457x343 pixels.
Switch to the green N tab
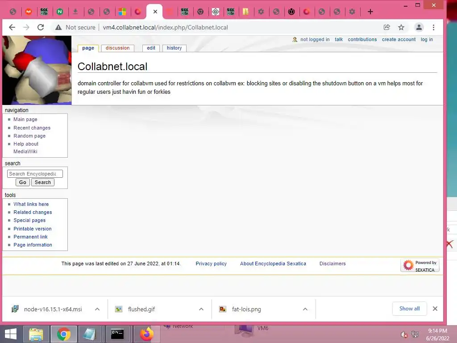(60, 12)
